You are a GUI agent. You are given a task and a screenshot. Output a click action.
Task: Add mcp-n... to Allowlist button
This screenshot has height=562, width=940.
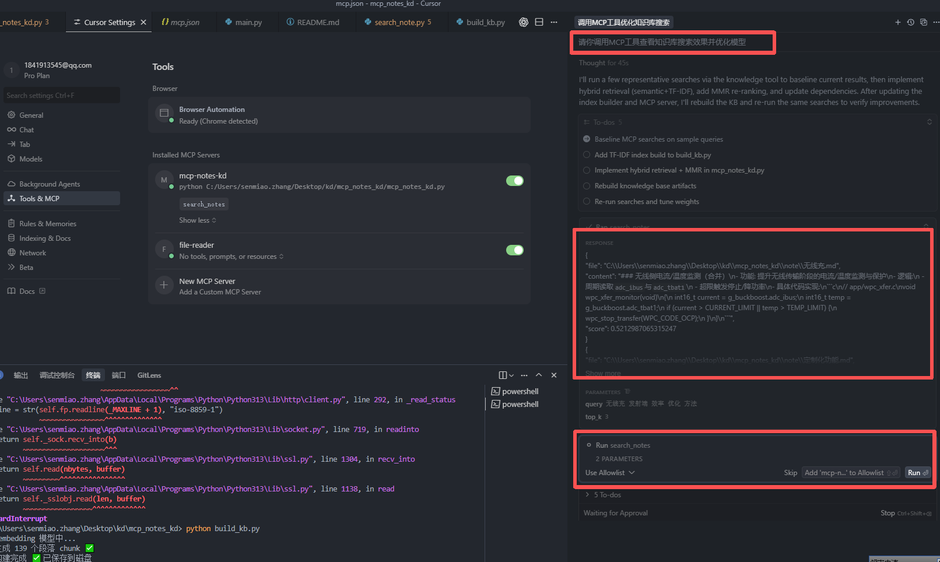(x=851, y=473)
